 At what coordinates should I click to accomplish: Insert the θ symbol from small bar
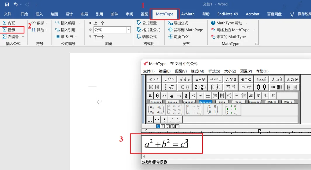[x=157, y=96]
